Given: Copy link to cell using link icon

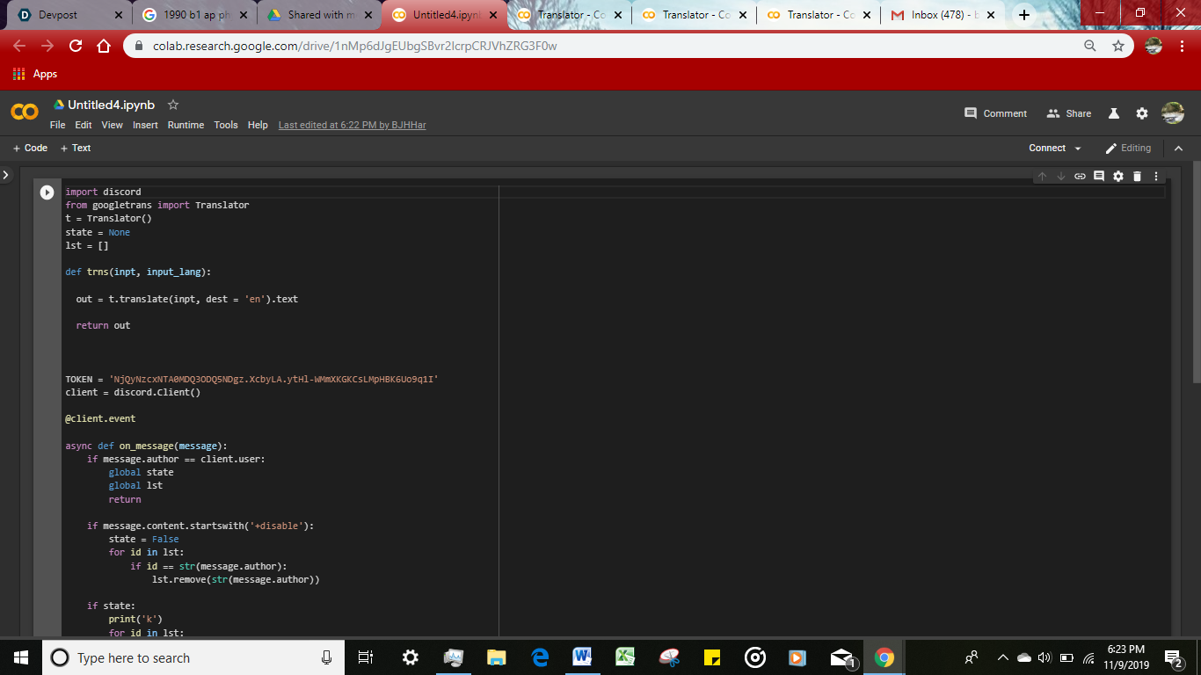Looking at the screenshot, I should (x=1080, y=177).
